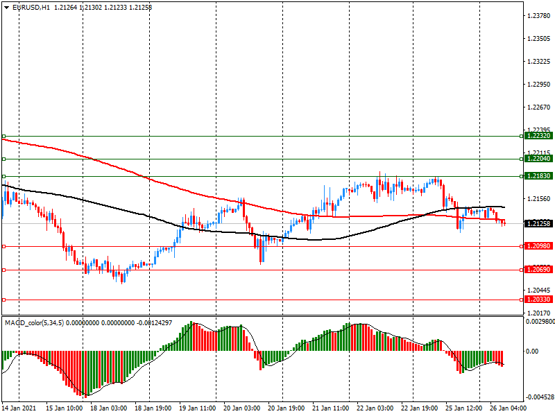Grab left-end handle of the 1.20690 line

point(4,270)
